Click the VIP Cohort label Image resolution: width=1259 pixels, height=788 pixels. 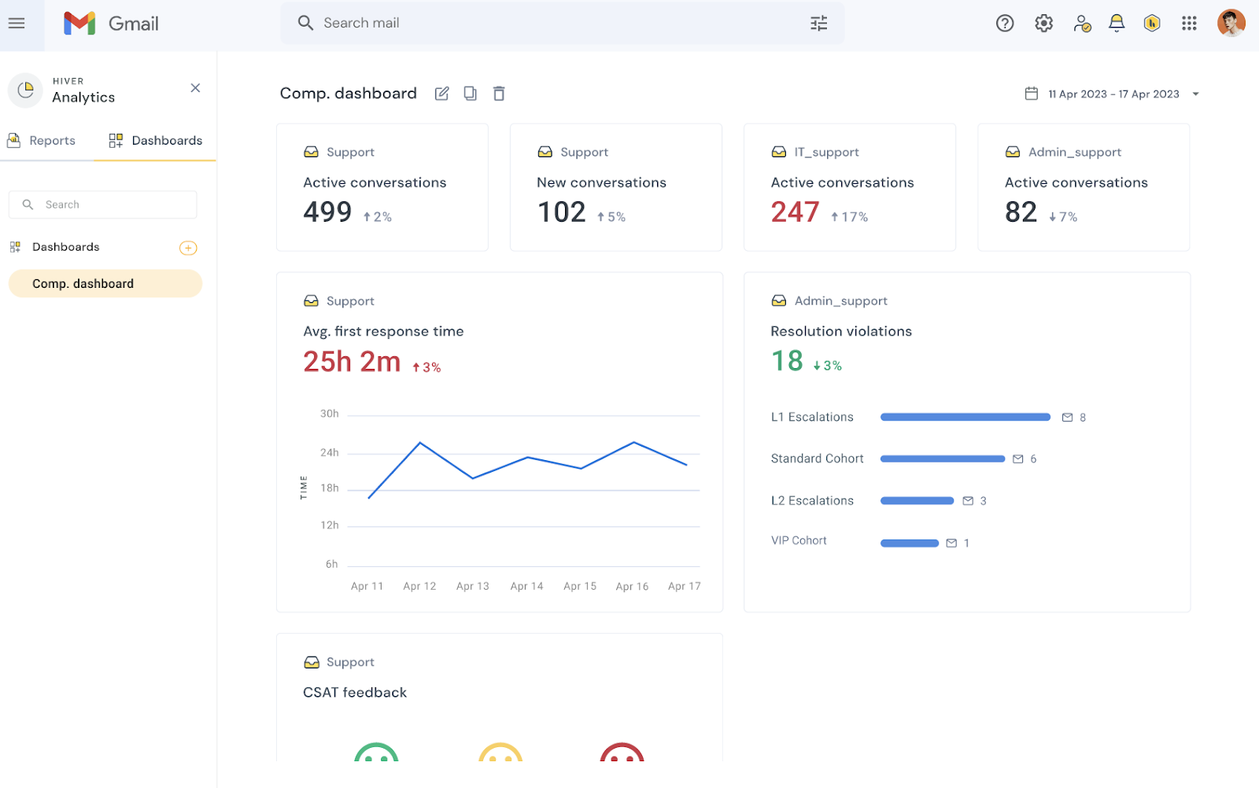pyautogui.click(x=799, y=541)
